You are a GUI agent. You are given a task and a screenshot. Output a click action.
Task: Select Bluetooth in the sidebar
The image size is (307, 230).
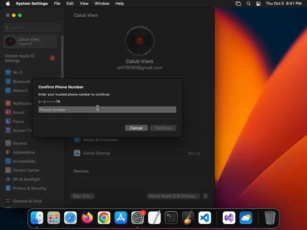coord(18,81)
